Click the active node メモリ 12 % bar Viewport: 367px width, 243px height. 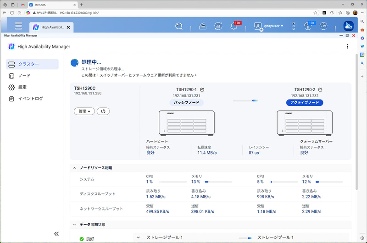329,182
